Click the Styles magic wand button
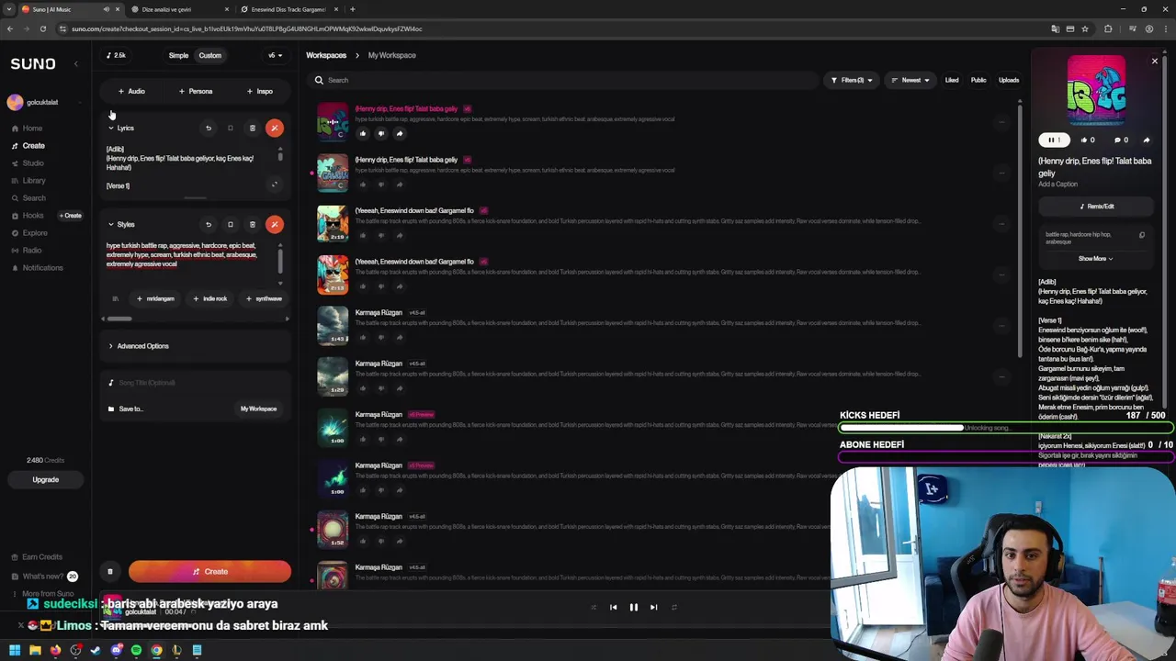Viewport: 1176px width, 661px height. click(x=275, y=225)
